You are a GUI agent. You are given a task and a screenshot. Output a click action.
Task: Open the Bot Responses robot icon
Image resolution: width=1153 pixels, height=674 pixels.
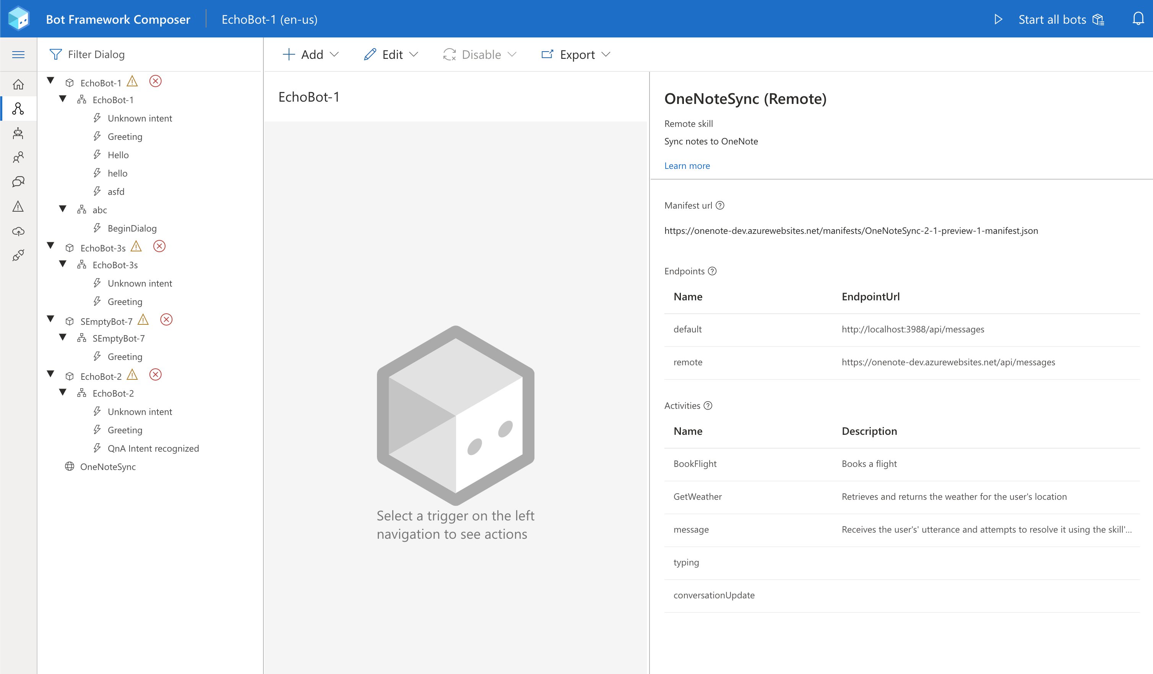[x=18, y=133]
